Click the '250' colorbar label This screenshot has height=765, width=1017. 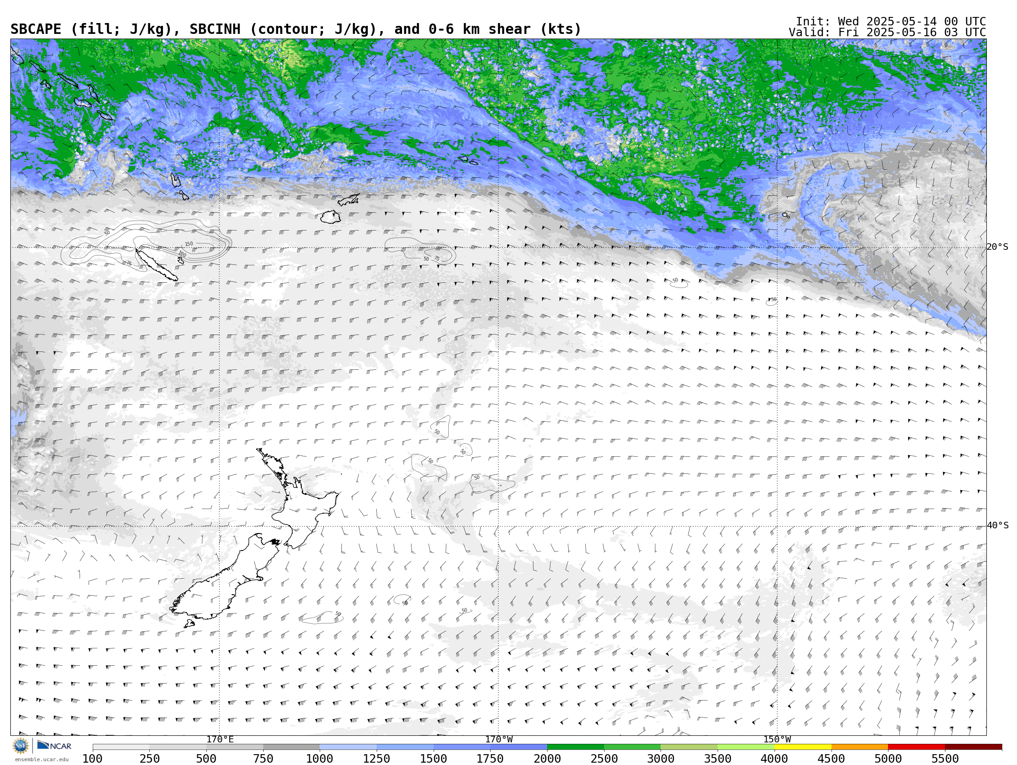149,758
